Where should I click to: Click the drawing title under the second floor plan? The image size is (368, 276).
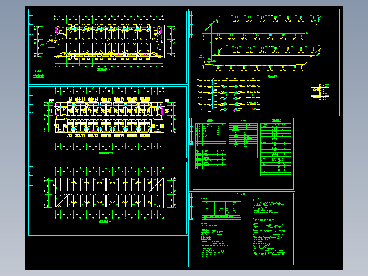click(106, 153)
